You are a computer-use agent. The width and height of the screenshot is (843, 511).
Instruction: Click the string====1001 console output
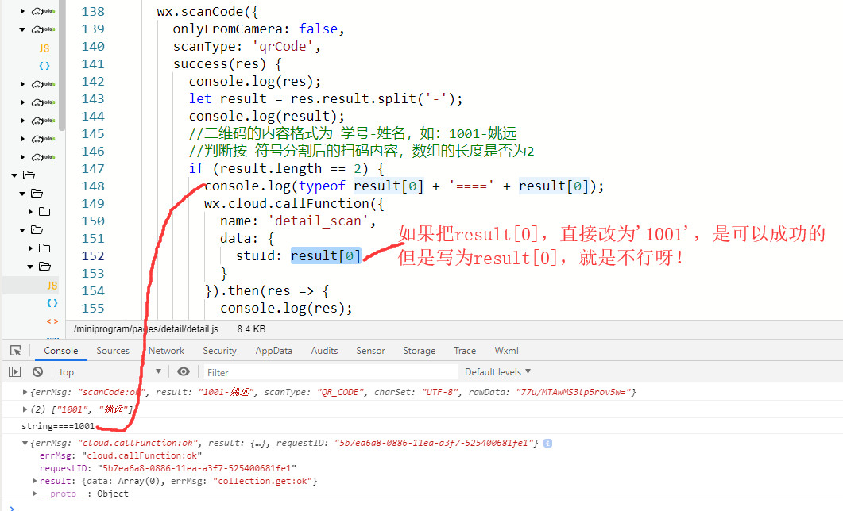click(x=58, y=426)
